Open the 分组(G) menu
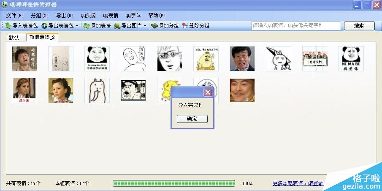The image size is (382, 191). pyautogui.click(x=40, y=16)
